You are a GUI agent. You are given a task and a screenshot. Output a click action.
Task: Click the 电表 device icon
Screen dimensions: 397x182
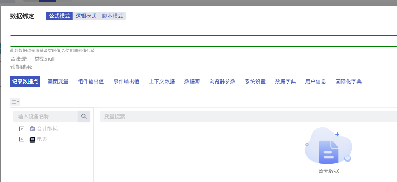[32, 140]
